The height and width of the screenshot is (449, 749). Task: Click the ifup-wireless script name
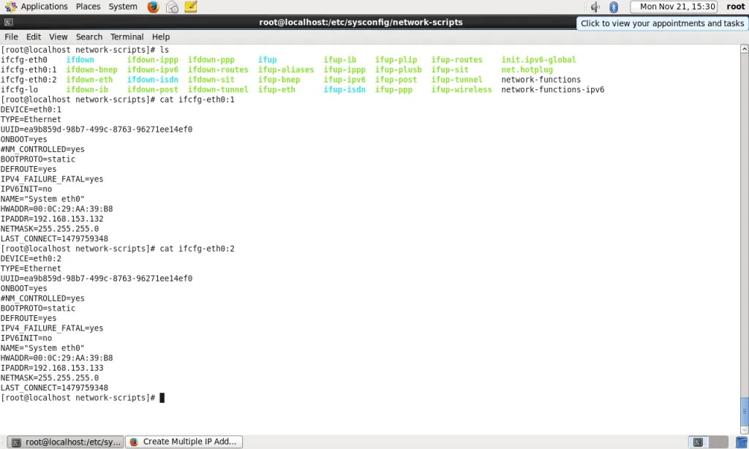coord(462,90)
